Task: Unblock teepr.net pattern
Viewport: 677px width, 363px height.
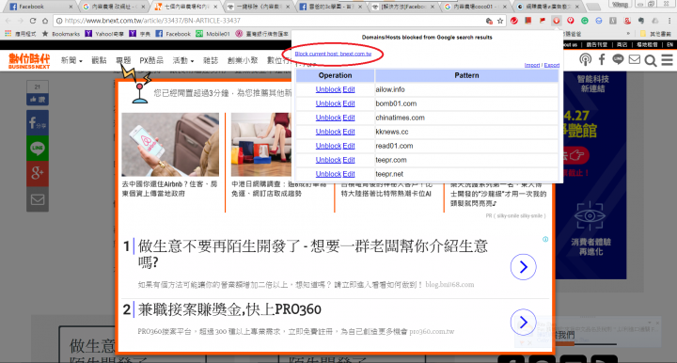Action: [328, 174]
